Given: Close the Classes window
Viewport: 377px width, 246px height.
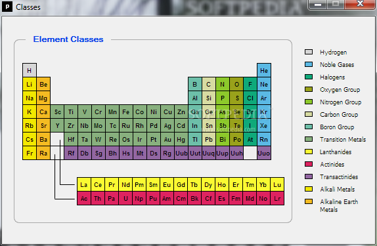Looking at the screenshot, I should point(360,4).
